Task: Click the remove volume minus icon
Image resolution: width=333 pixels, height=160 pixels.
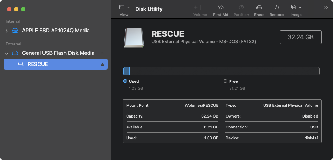Action: [x=205, y=7]
